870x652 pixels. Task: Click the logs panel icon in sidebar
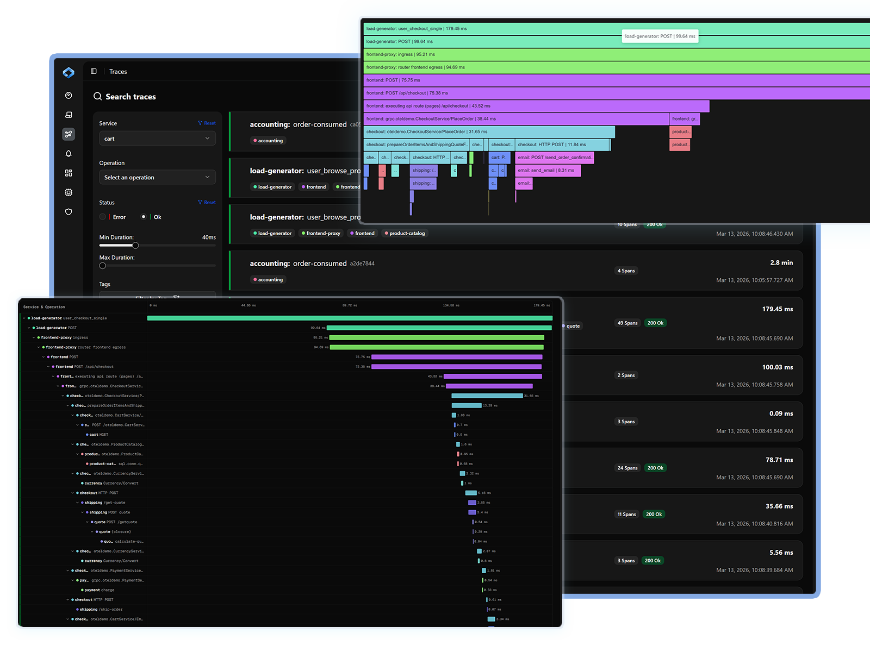[x=69, y=115]
